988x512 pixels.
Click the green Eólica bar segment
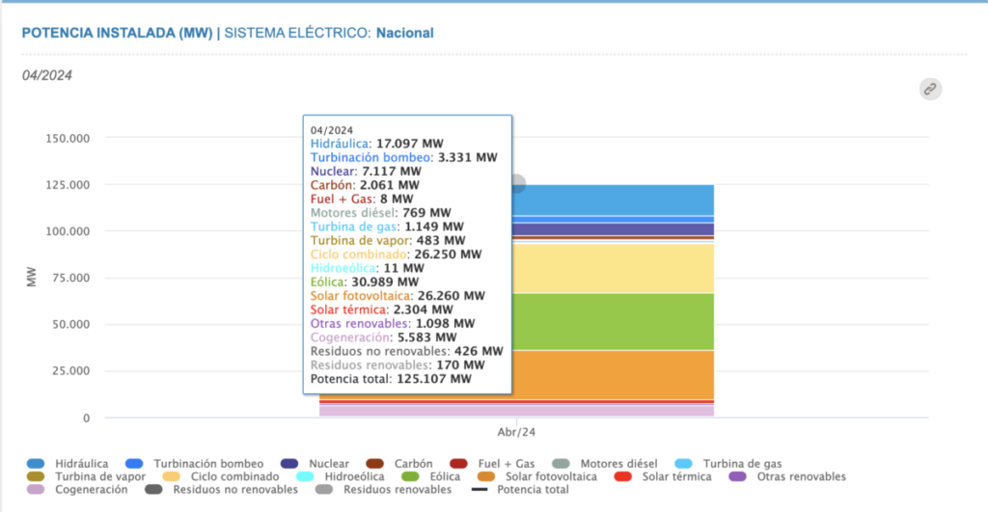617,321
